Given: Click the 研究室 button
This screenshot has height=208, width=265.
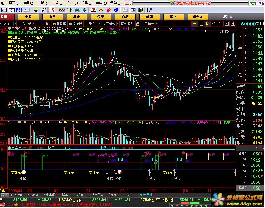Looking at the screenshot, I should pyautogui.click(x=198, y=17).
